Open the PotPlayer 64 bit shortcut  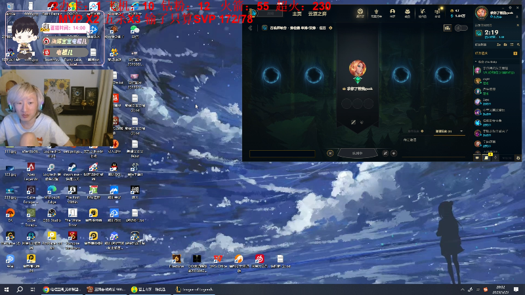coord(52,239)
